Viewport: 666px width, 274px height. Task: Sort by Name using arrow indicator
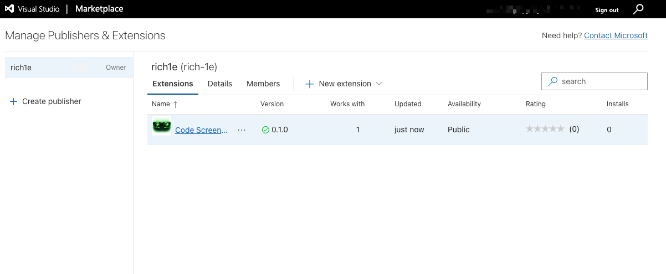(x=176, y=104)
